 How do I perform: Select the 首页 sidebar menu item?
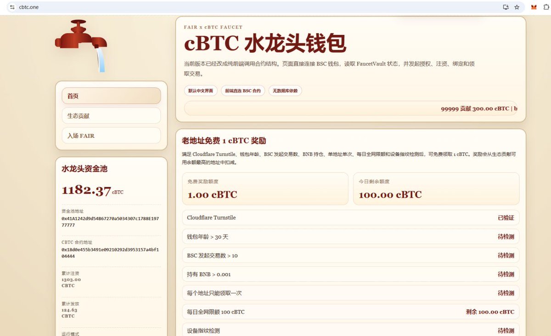point(111,96)
